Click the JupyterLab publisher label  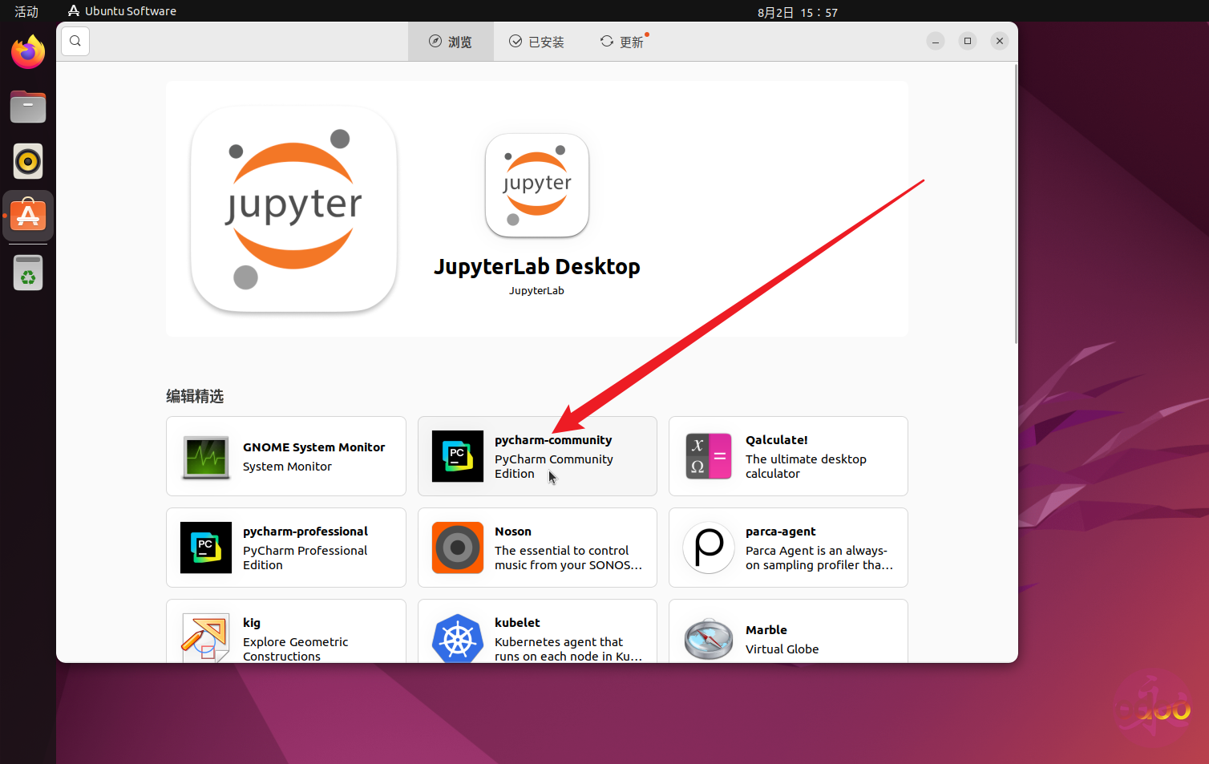[536, 290]
